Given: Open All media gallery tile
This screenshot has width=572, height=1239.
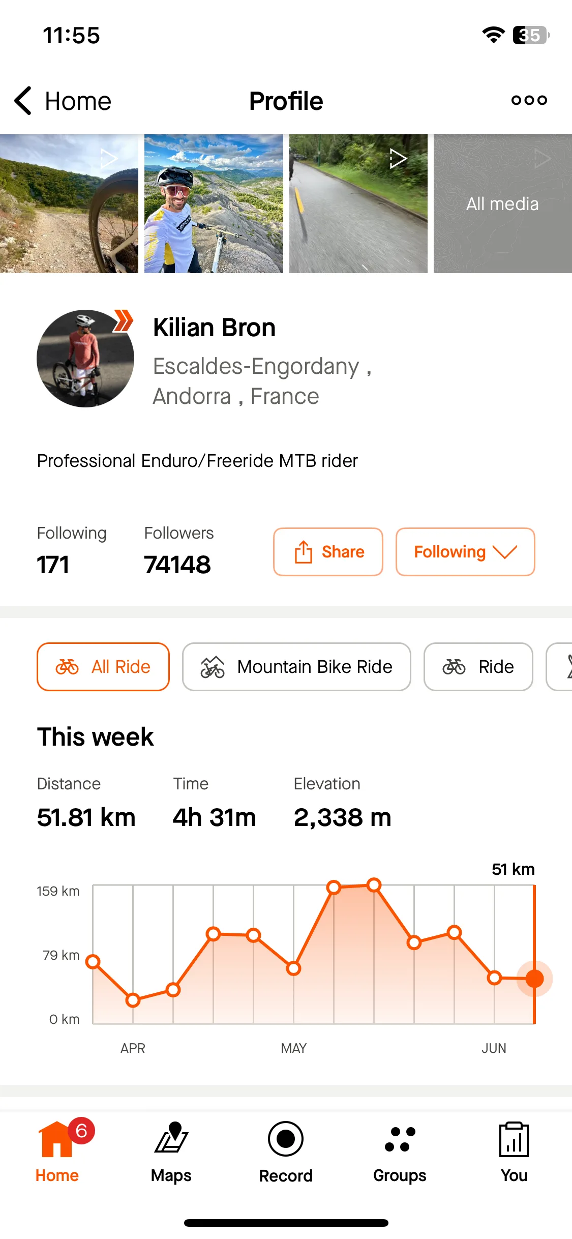Looking at the screenshot, I should 503,203.
